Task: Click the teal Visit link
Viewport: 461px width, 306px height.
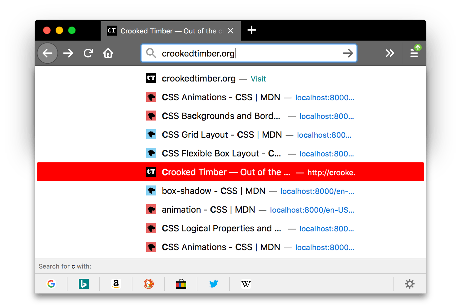Action: pos(258,79)
